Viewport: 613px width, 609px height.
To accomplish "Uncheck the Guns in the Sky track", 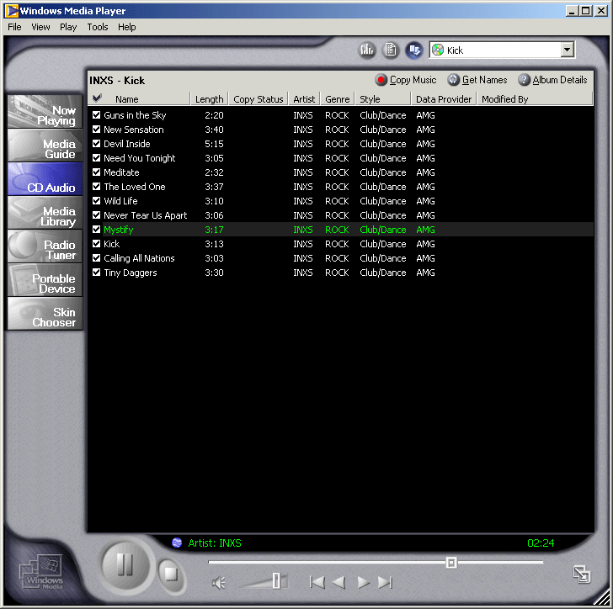I will (x=96, y=115).
